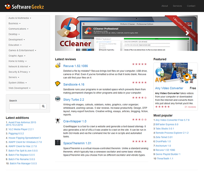Open Genre Playlist Builder 1

168,154
